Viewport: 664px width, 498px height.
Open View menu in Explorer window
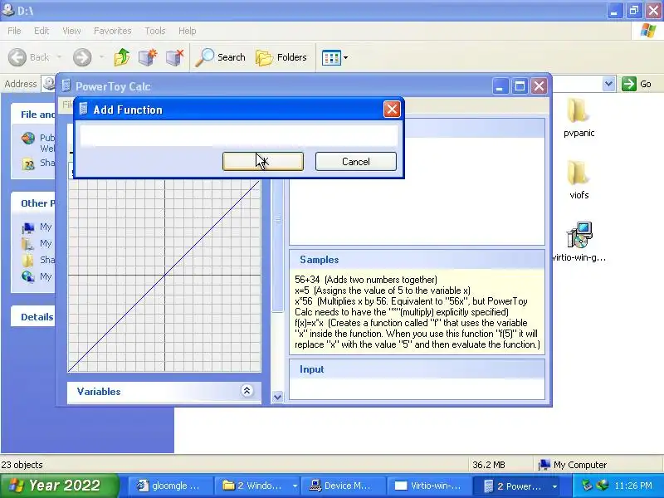click(71, 31)
